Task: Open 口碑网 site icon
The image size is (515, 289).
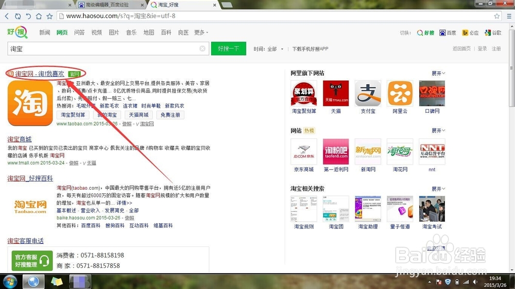Action: tap(432, 93)
